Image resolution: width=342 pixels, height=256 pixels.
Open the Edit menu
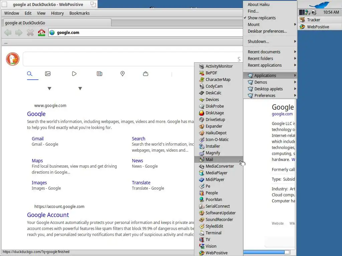[x=28, y=13]
